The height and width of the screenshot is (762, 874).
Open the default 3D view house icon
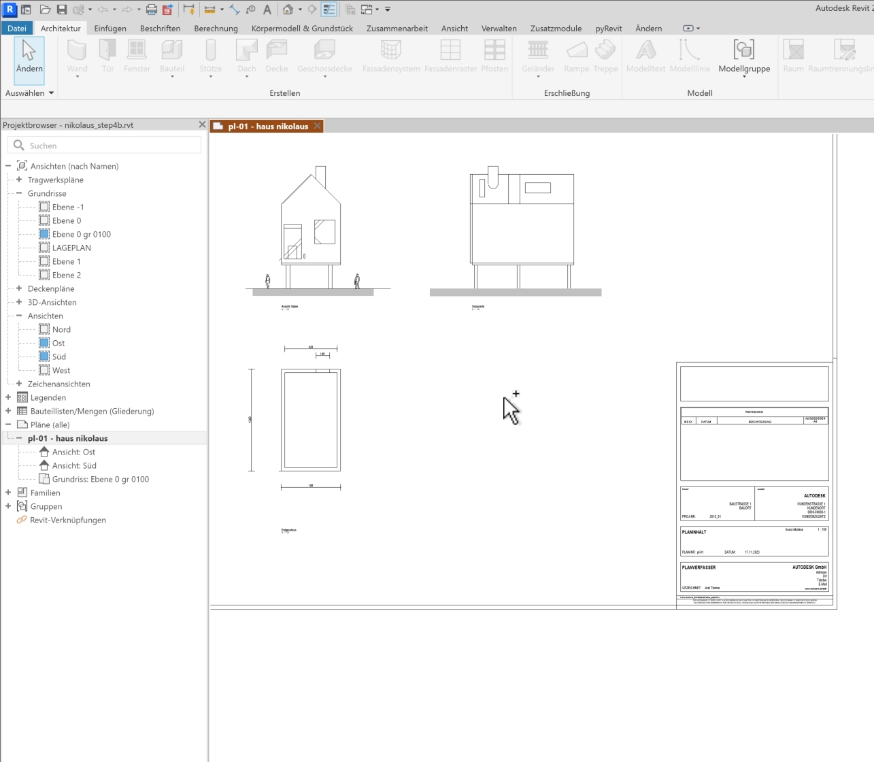point(288,10)
